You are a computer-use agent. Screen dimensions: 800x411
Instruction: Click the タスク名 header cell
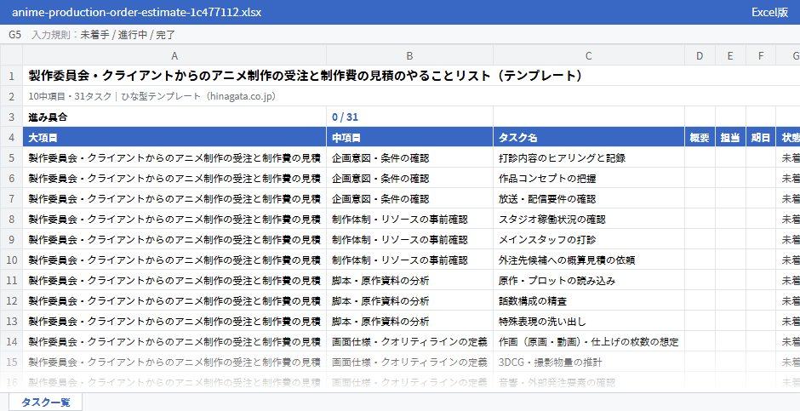589,137
